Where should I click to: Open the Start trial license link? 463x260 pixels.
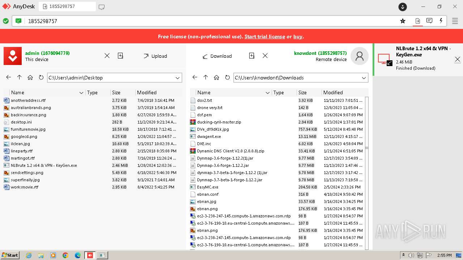(265, 36)
